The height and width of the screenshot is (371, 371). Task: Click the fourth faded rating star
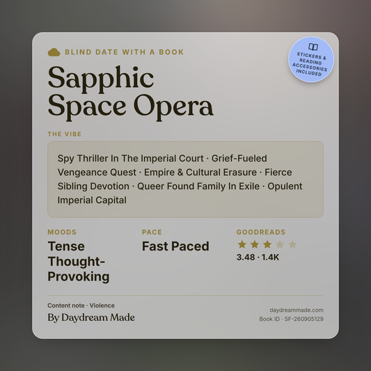tap(280, 244)
